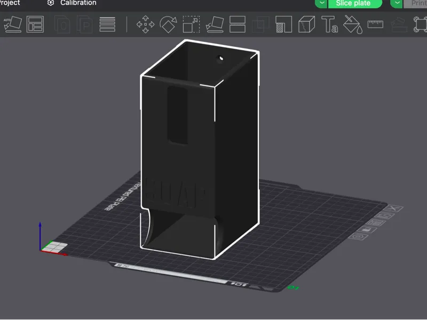Open the Seam painting cube tool
This screenshot has width=427, height=320.
click(306, 24)
